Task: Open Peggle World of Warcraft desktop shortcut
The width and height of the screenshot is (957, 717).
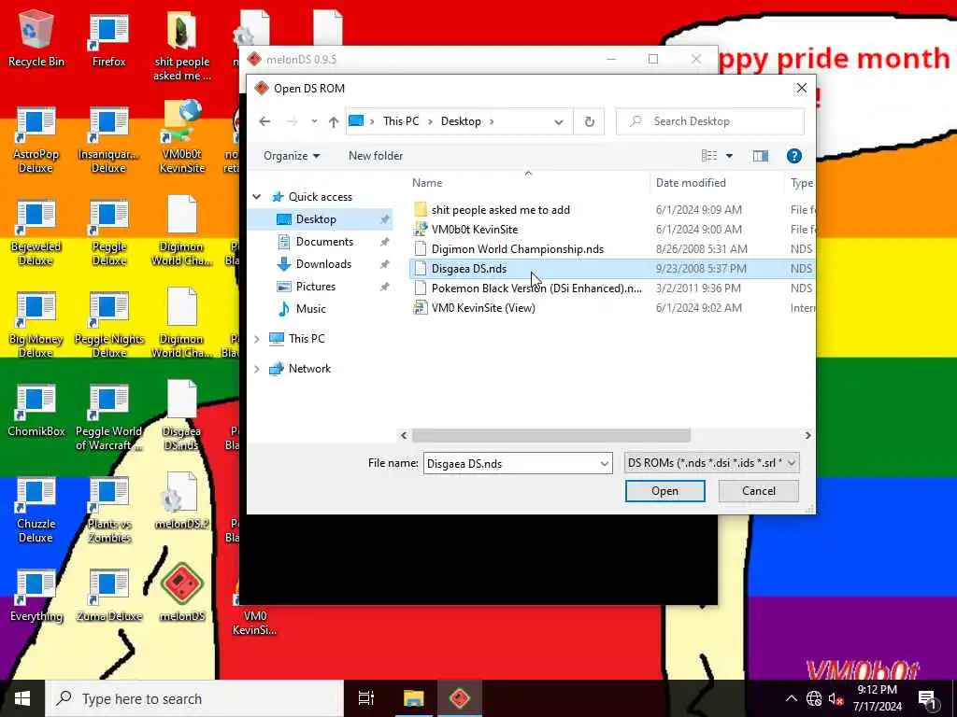Action: tap(108, 418)
